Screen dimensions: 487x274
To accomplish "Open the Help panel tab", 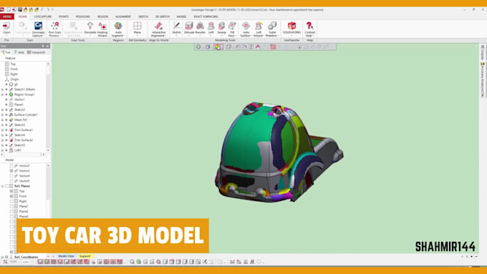I will pyautogui.click(x=19, y=52).
